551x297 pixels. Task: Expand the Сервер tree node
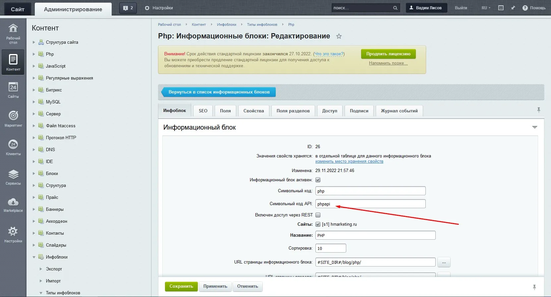point(34,114)
